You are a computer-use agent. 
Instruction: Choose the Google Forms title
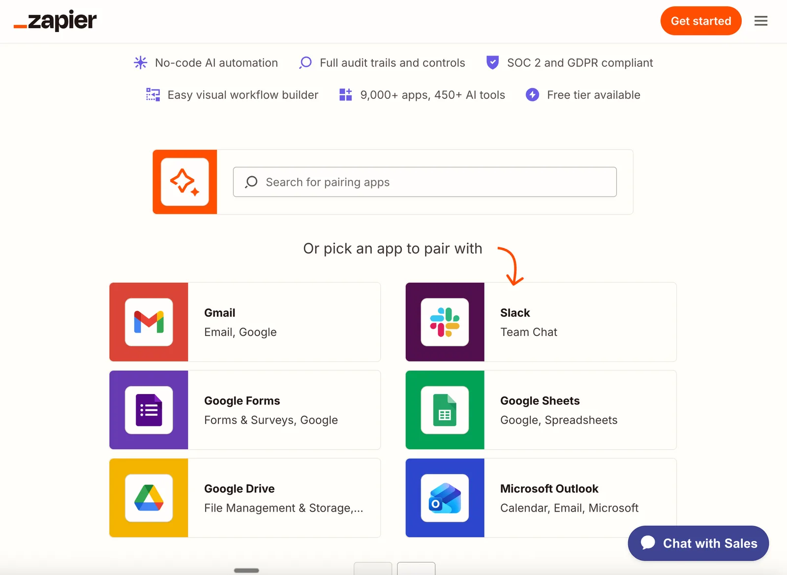[242, 401]
